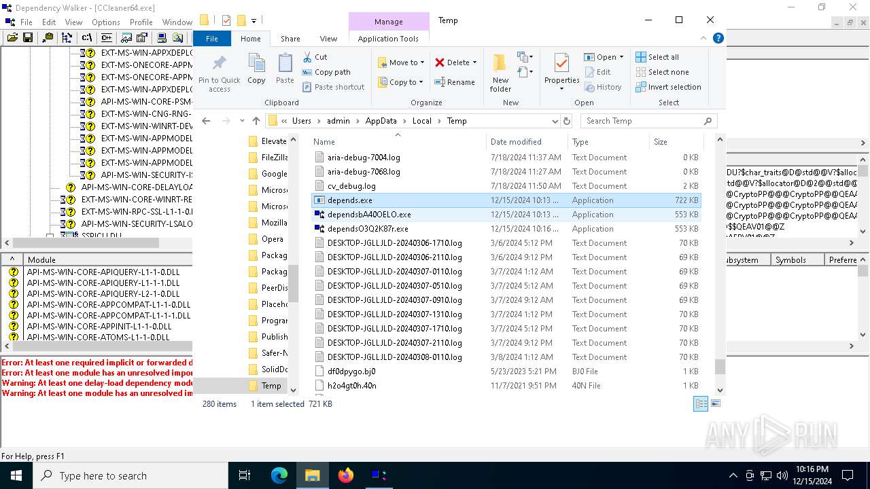Click Edit in Open group
870x489 pixels.
[x=597, y=72]
